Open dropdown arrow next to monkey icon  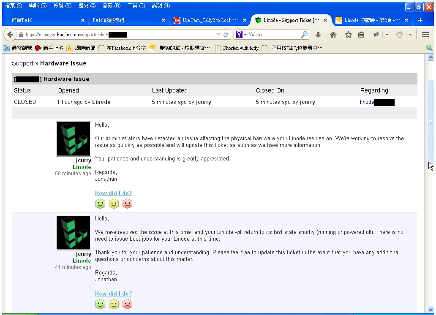[410, 35]
